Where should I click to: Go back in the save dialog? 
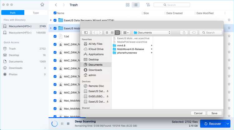[x=94, y=33]
